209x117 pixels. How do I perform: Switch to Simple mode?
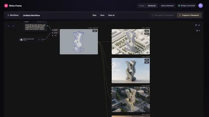(142, 6)
